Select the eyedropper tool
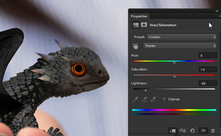 click(135, 99)
